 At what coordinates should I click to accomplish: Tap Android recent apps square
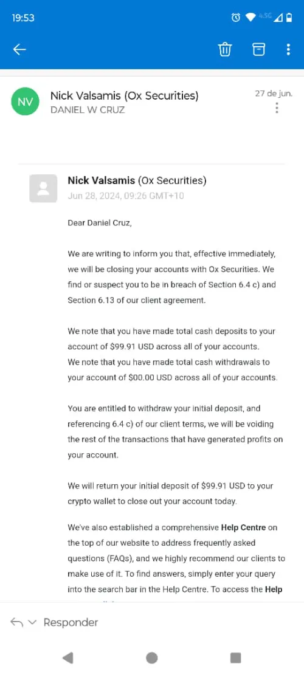click(235, 658)
